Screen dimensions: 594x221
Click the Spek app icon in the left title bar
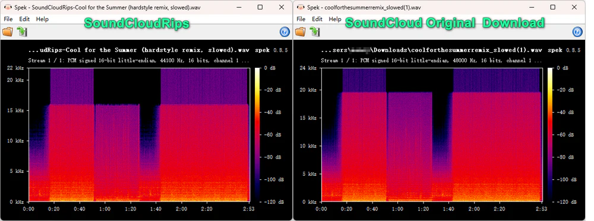[x=8, y=7]
